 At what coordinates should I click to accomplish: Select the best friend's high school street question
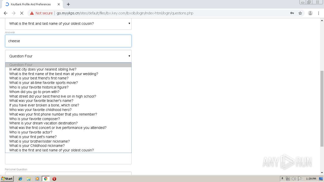[x=68, y=96]
